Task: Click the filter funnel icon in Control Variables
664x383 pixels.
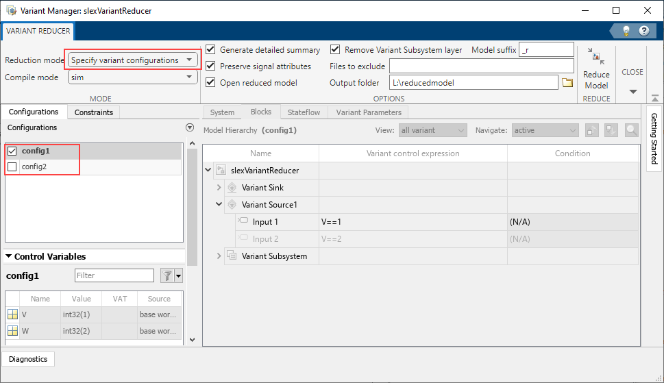Action: [167, 275]
